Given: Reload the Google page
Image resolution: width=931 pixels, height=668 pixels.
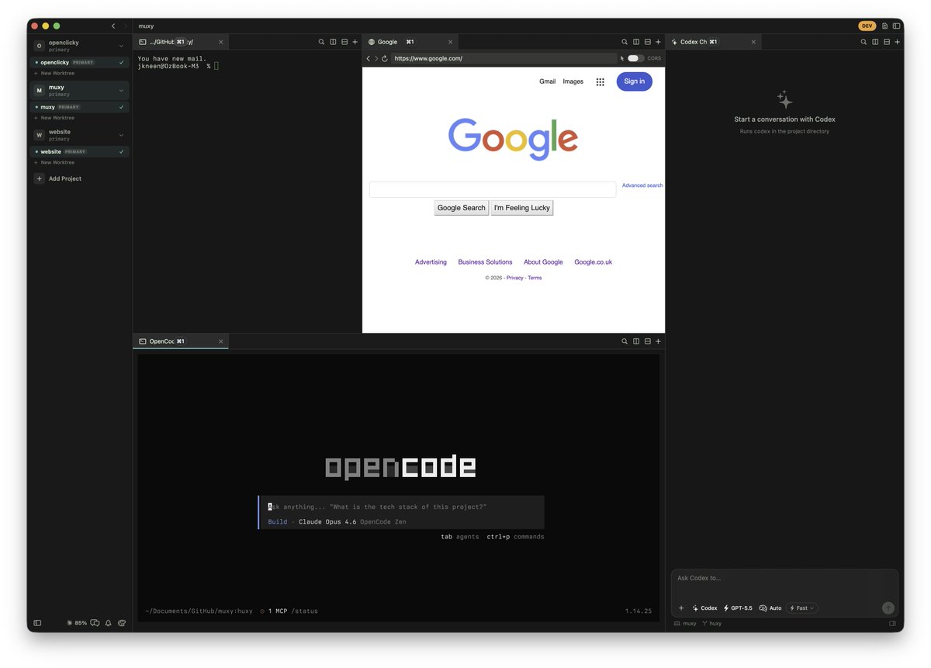Looking at the screenshot, I should (385, 58).
